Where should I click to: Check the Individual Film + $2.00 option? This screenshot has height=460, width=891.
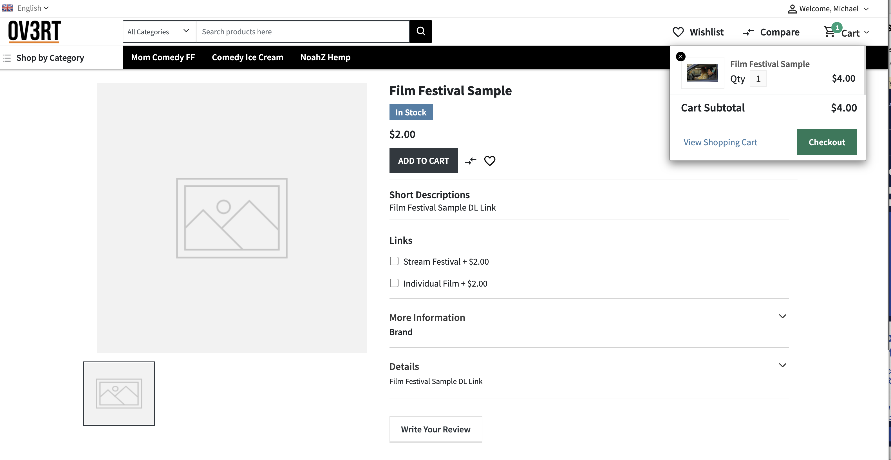click(x=394, y=283)
